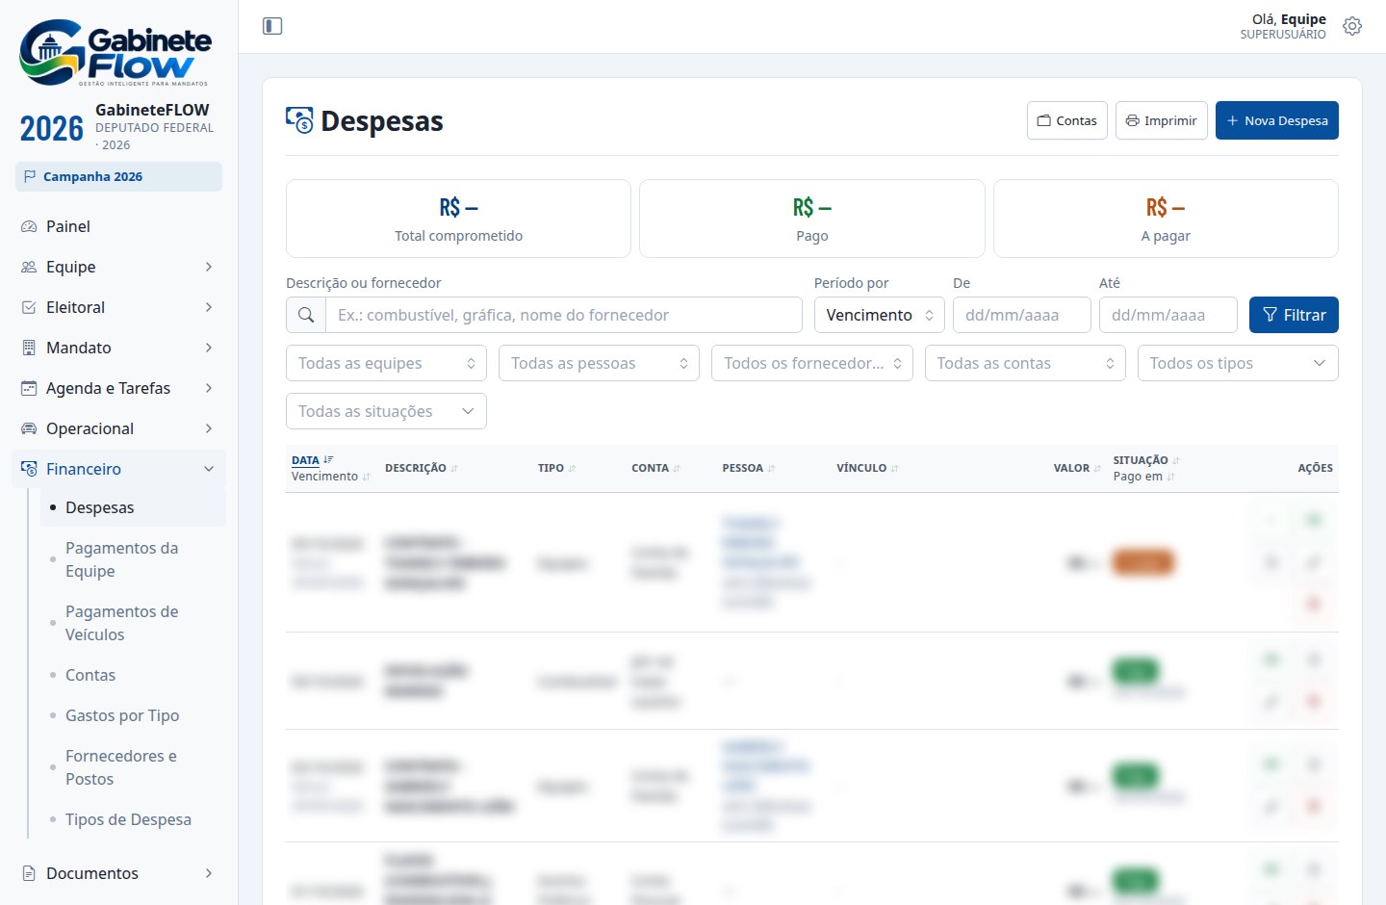Image resolution: width=1386 pixels, height=905 pixels.
Task: Open the Período por Vencimento selector
Action: [x=880, y=315]
